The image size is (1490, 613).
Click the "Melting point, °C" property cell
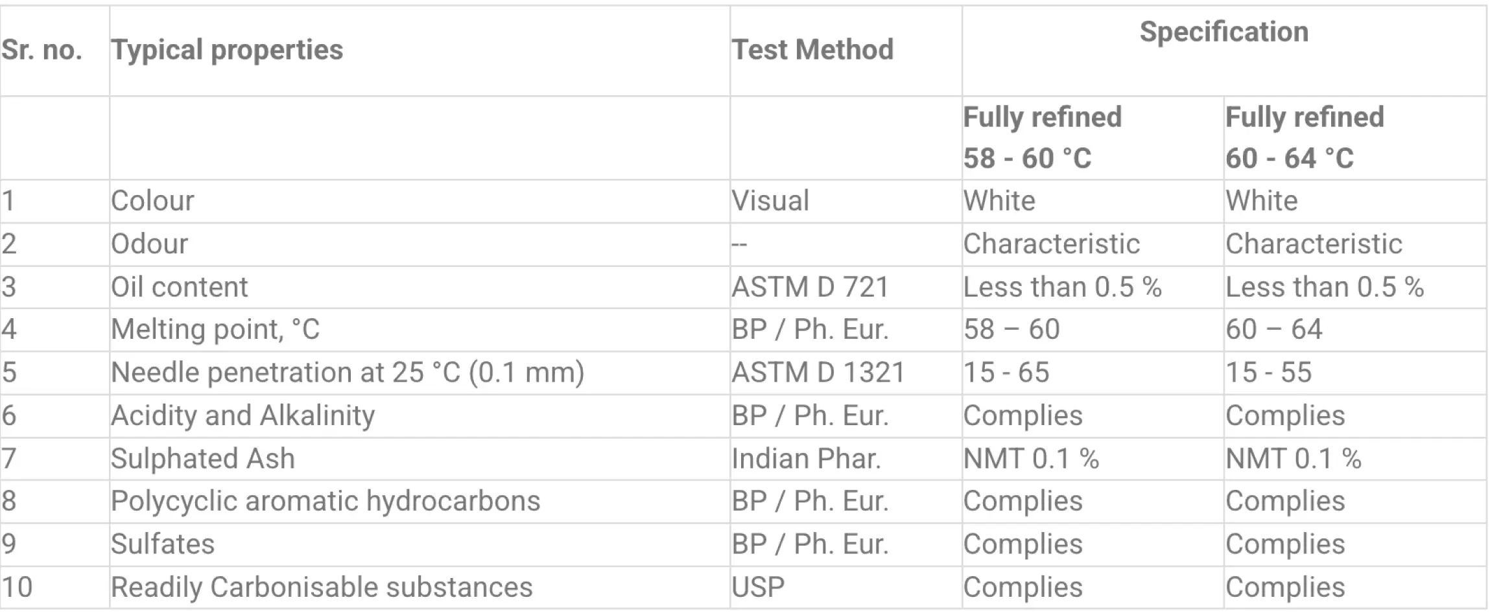pyautogui.click(x=215, y=329)
